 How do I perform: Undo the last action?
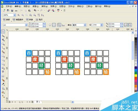[x=35, y=11]
